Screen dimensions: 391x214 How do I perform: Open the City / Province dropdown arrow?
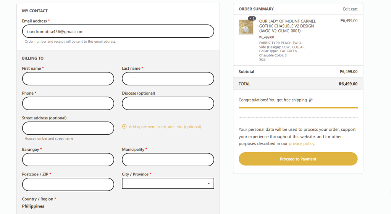tap(209, 183)
